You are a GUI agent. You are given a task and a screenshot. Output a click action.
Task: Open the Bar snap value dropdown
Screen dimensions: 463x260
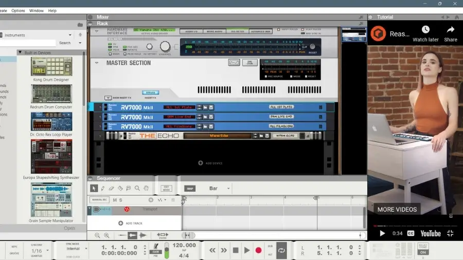click(x=228, y=189)
